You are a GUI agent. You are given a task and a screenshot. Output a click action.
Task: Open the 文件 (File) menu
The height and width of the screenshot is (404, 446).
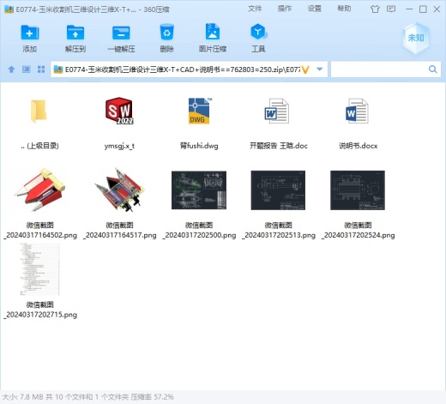[255, 9]
